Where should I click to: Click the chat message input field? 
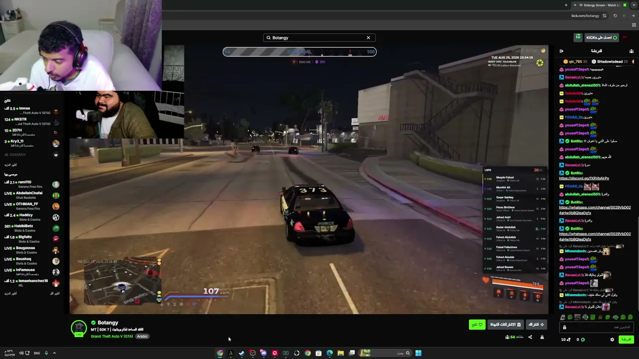[597, 328]
